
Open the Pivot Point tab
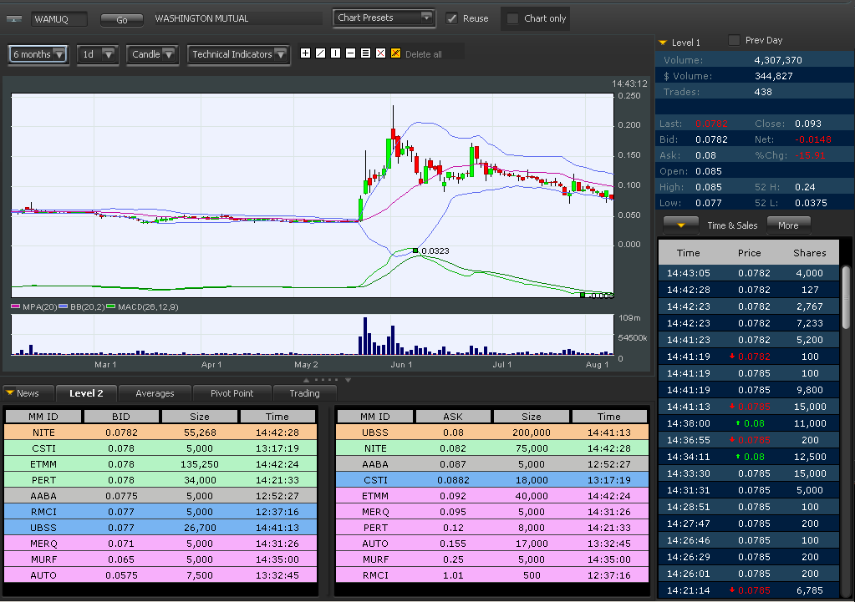pos(232,393)
